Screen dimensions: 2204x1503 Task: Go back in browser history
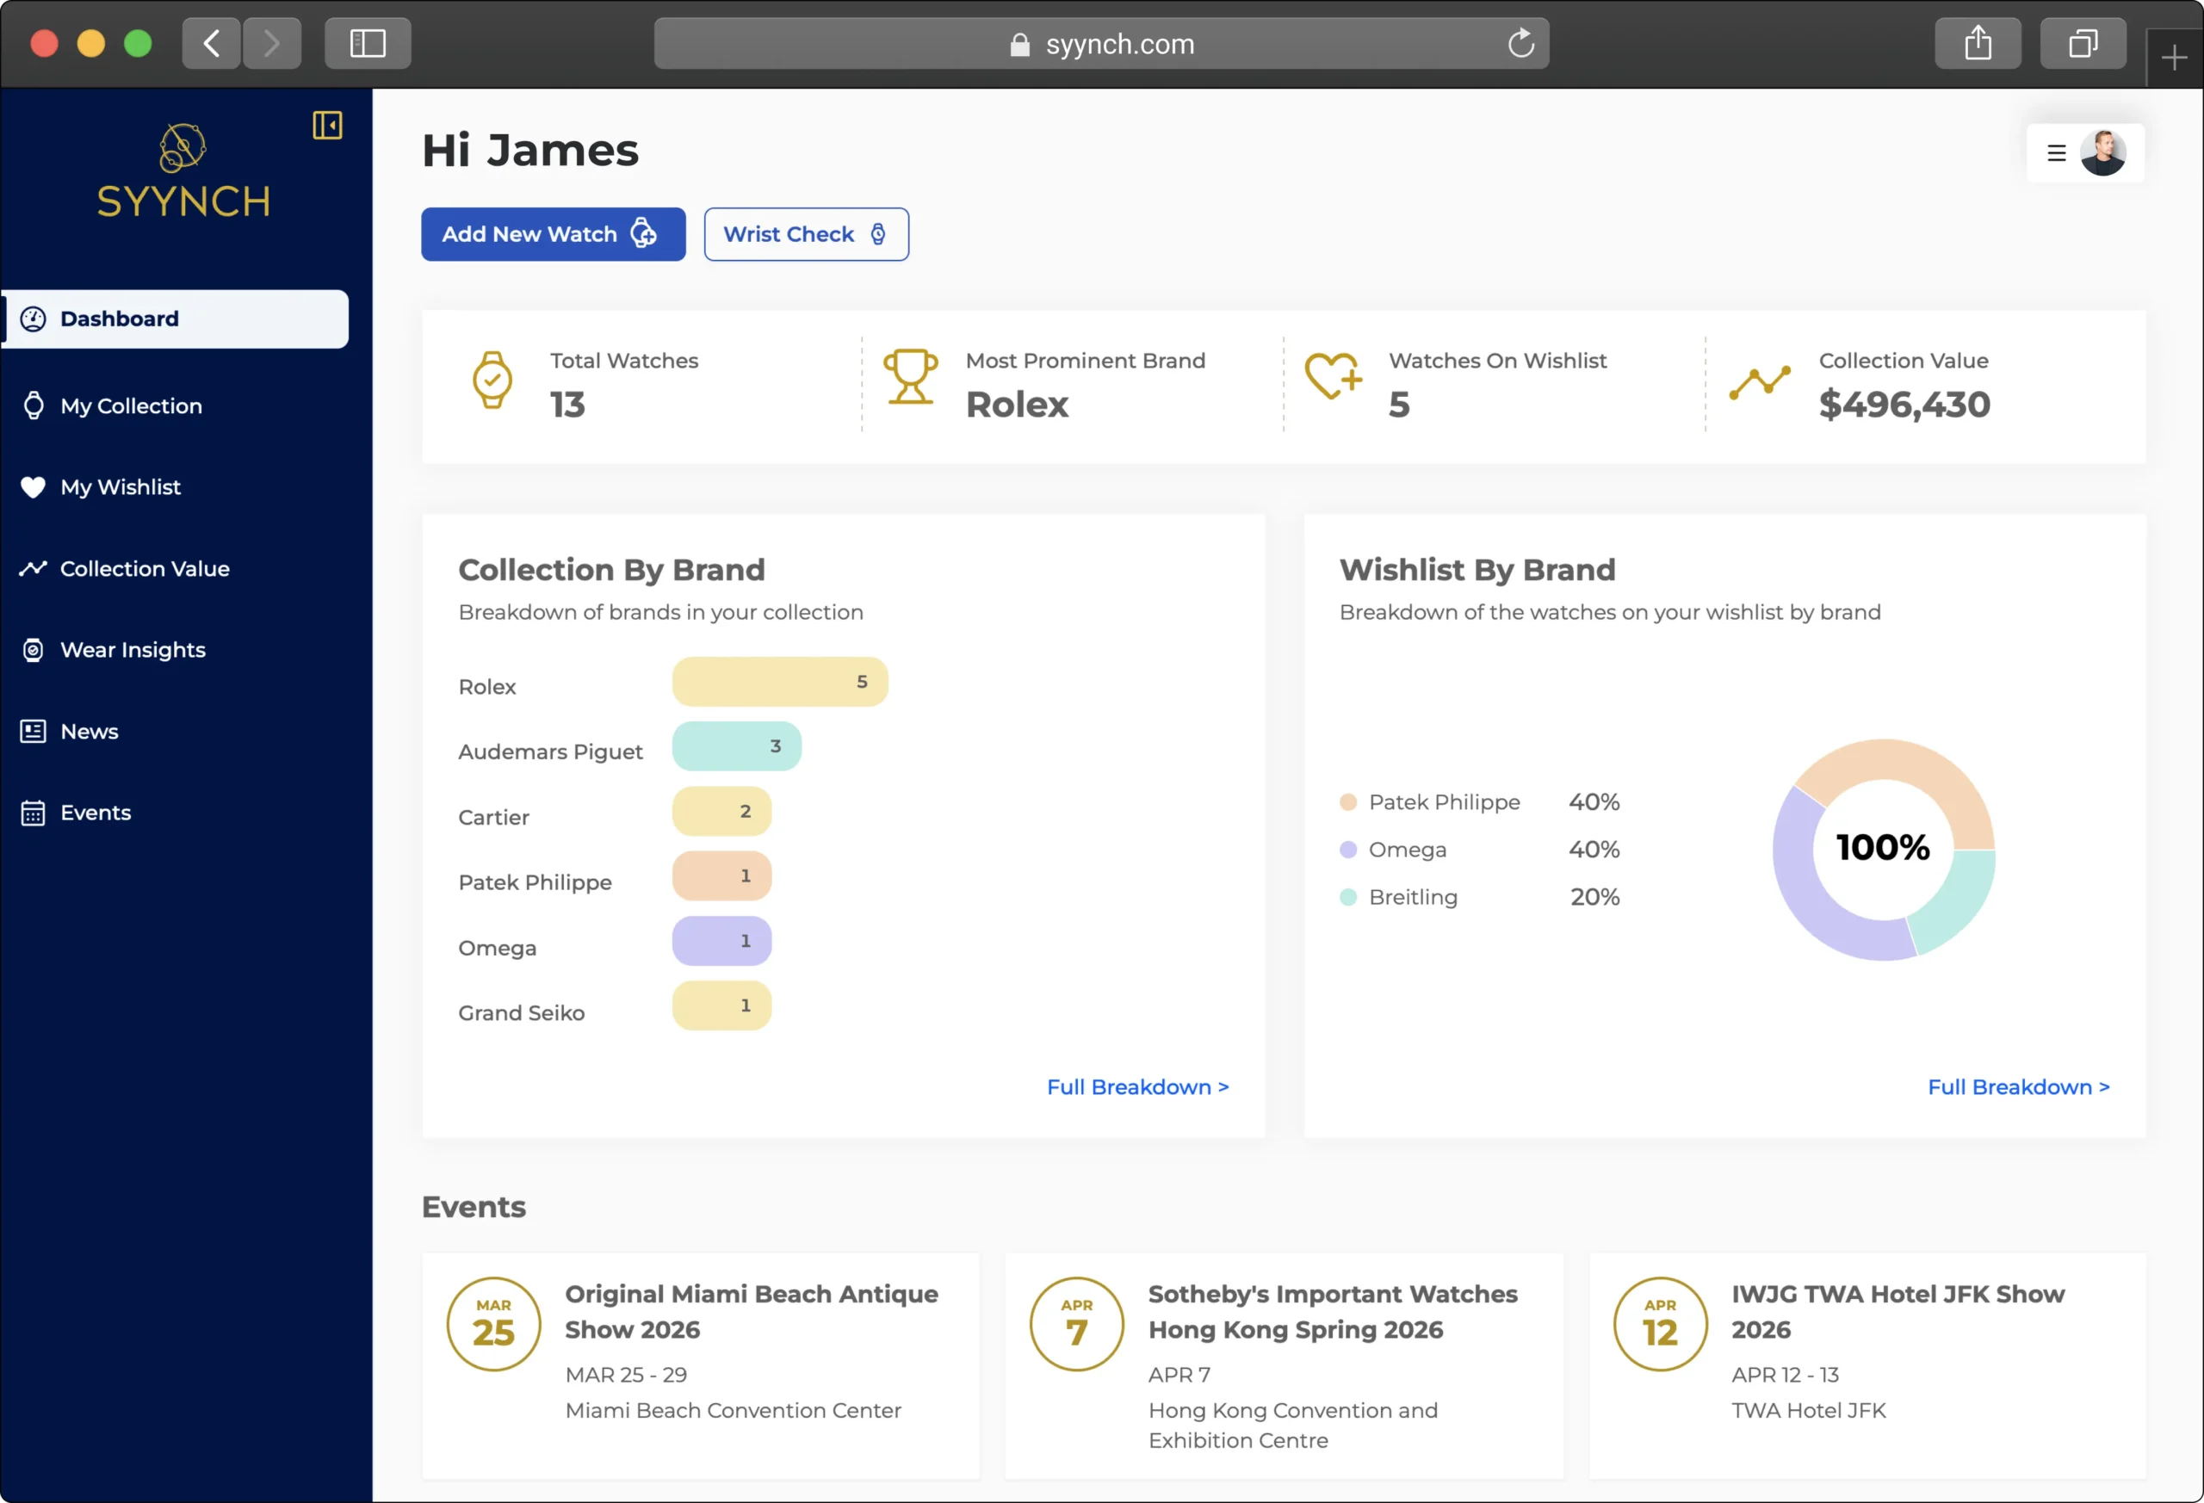[212, 44]
